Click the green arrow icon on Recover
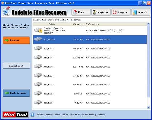The width and height of the screenshot is (152, 120). (7, 40)
